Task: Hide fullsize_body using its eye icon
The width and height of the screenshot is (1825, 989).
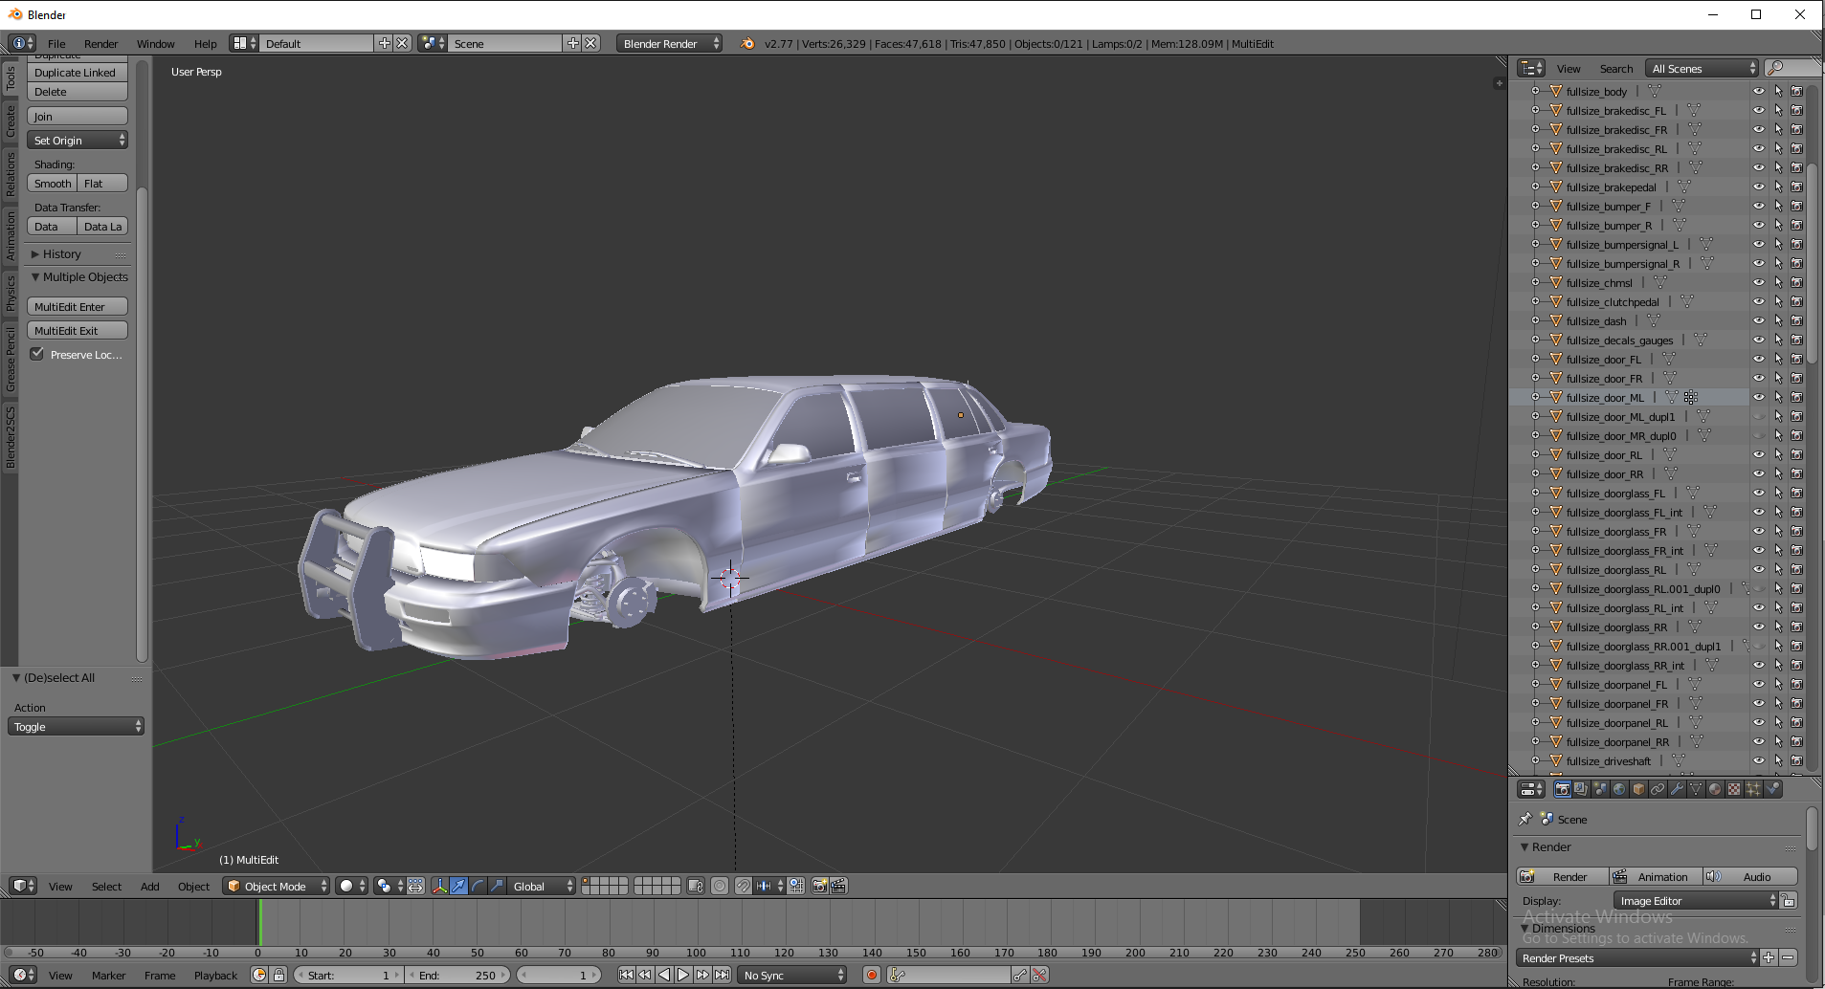Action: (1758, 92)
